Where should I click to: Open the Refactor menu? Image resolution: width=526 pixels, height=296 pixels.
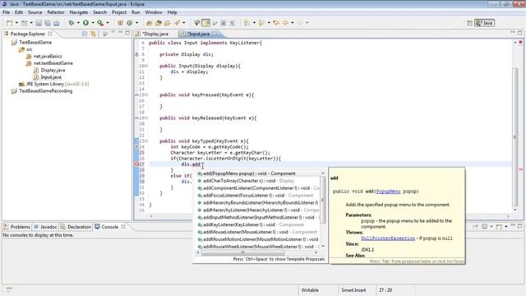(x=56, y=12)
